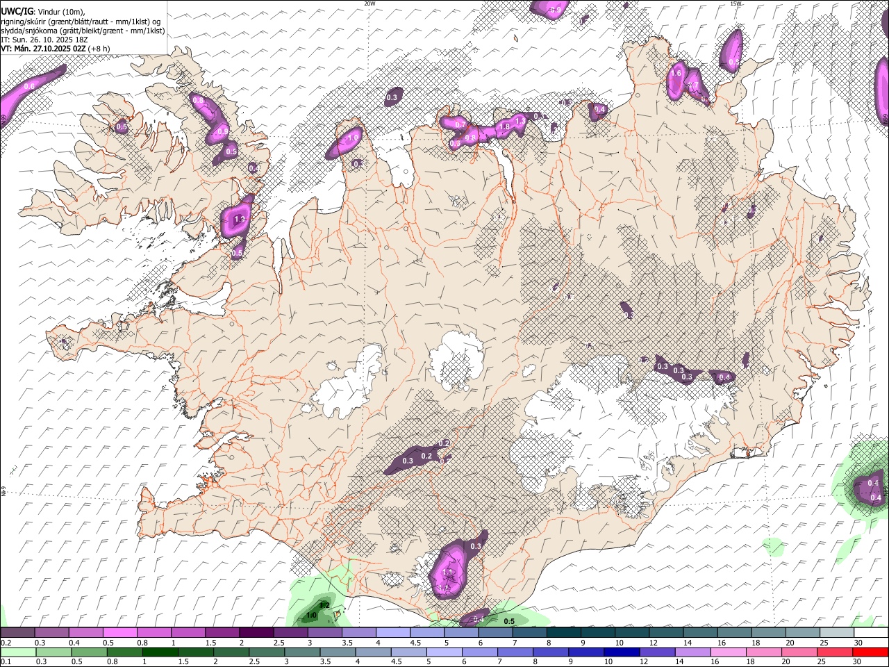
Task: Click the '1.8' snowfall value on north coast
Action: click(x=505, y=126)
